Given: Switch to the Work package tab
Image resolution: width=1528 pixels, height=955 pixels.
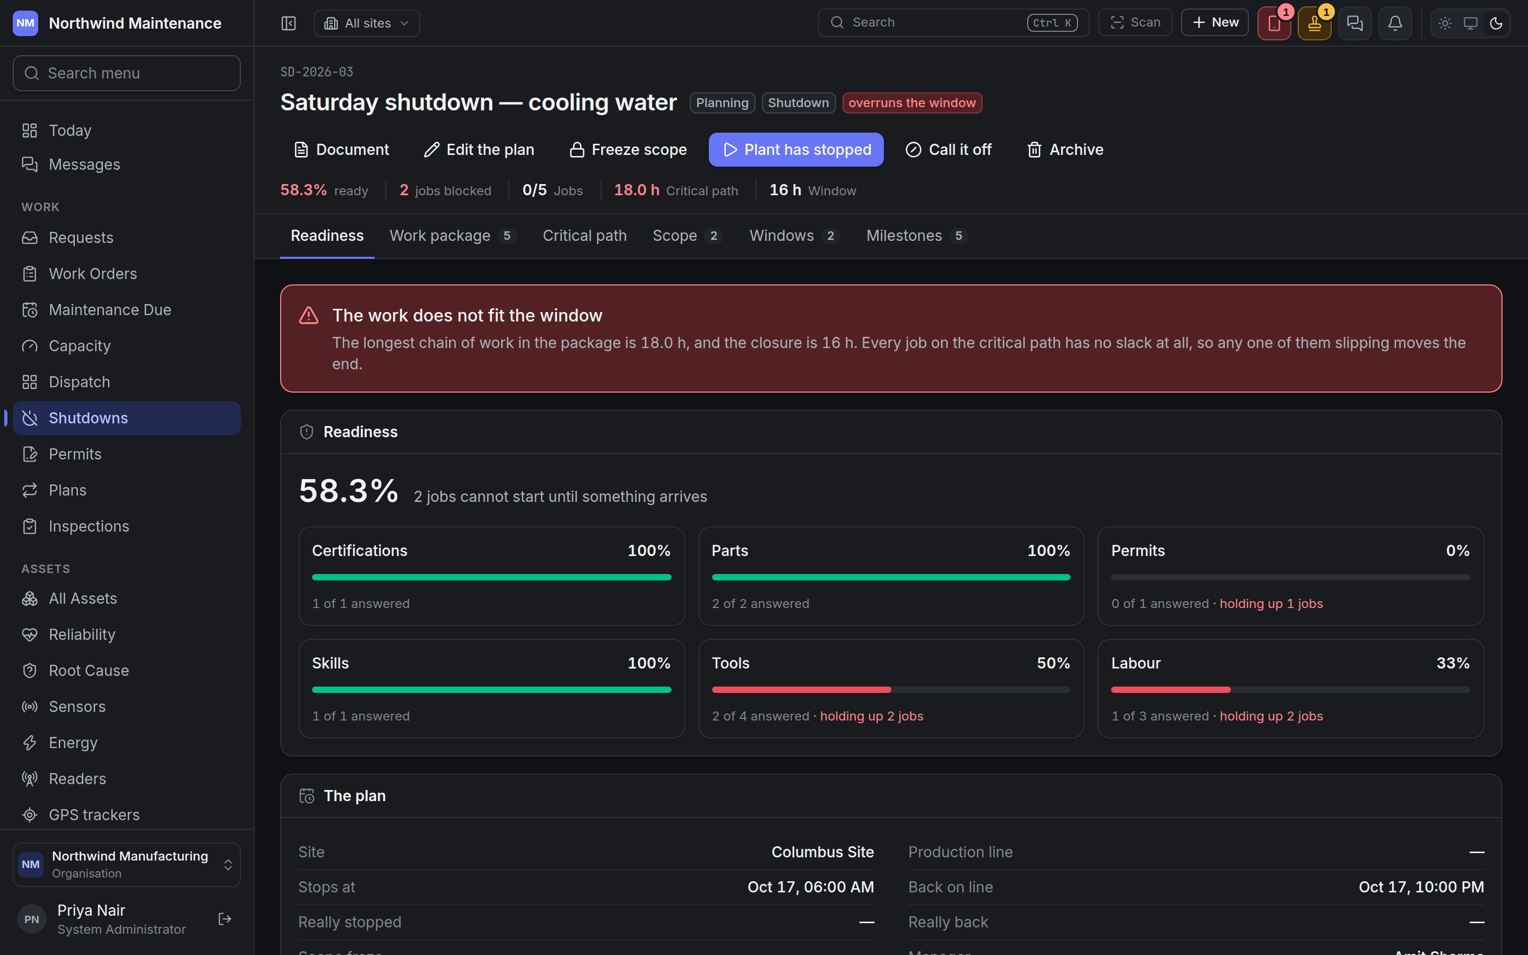Looking at the screenshot, I should pos(453,236).
